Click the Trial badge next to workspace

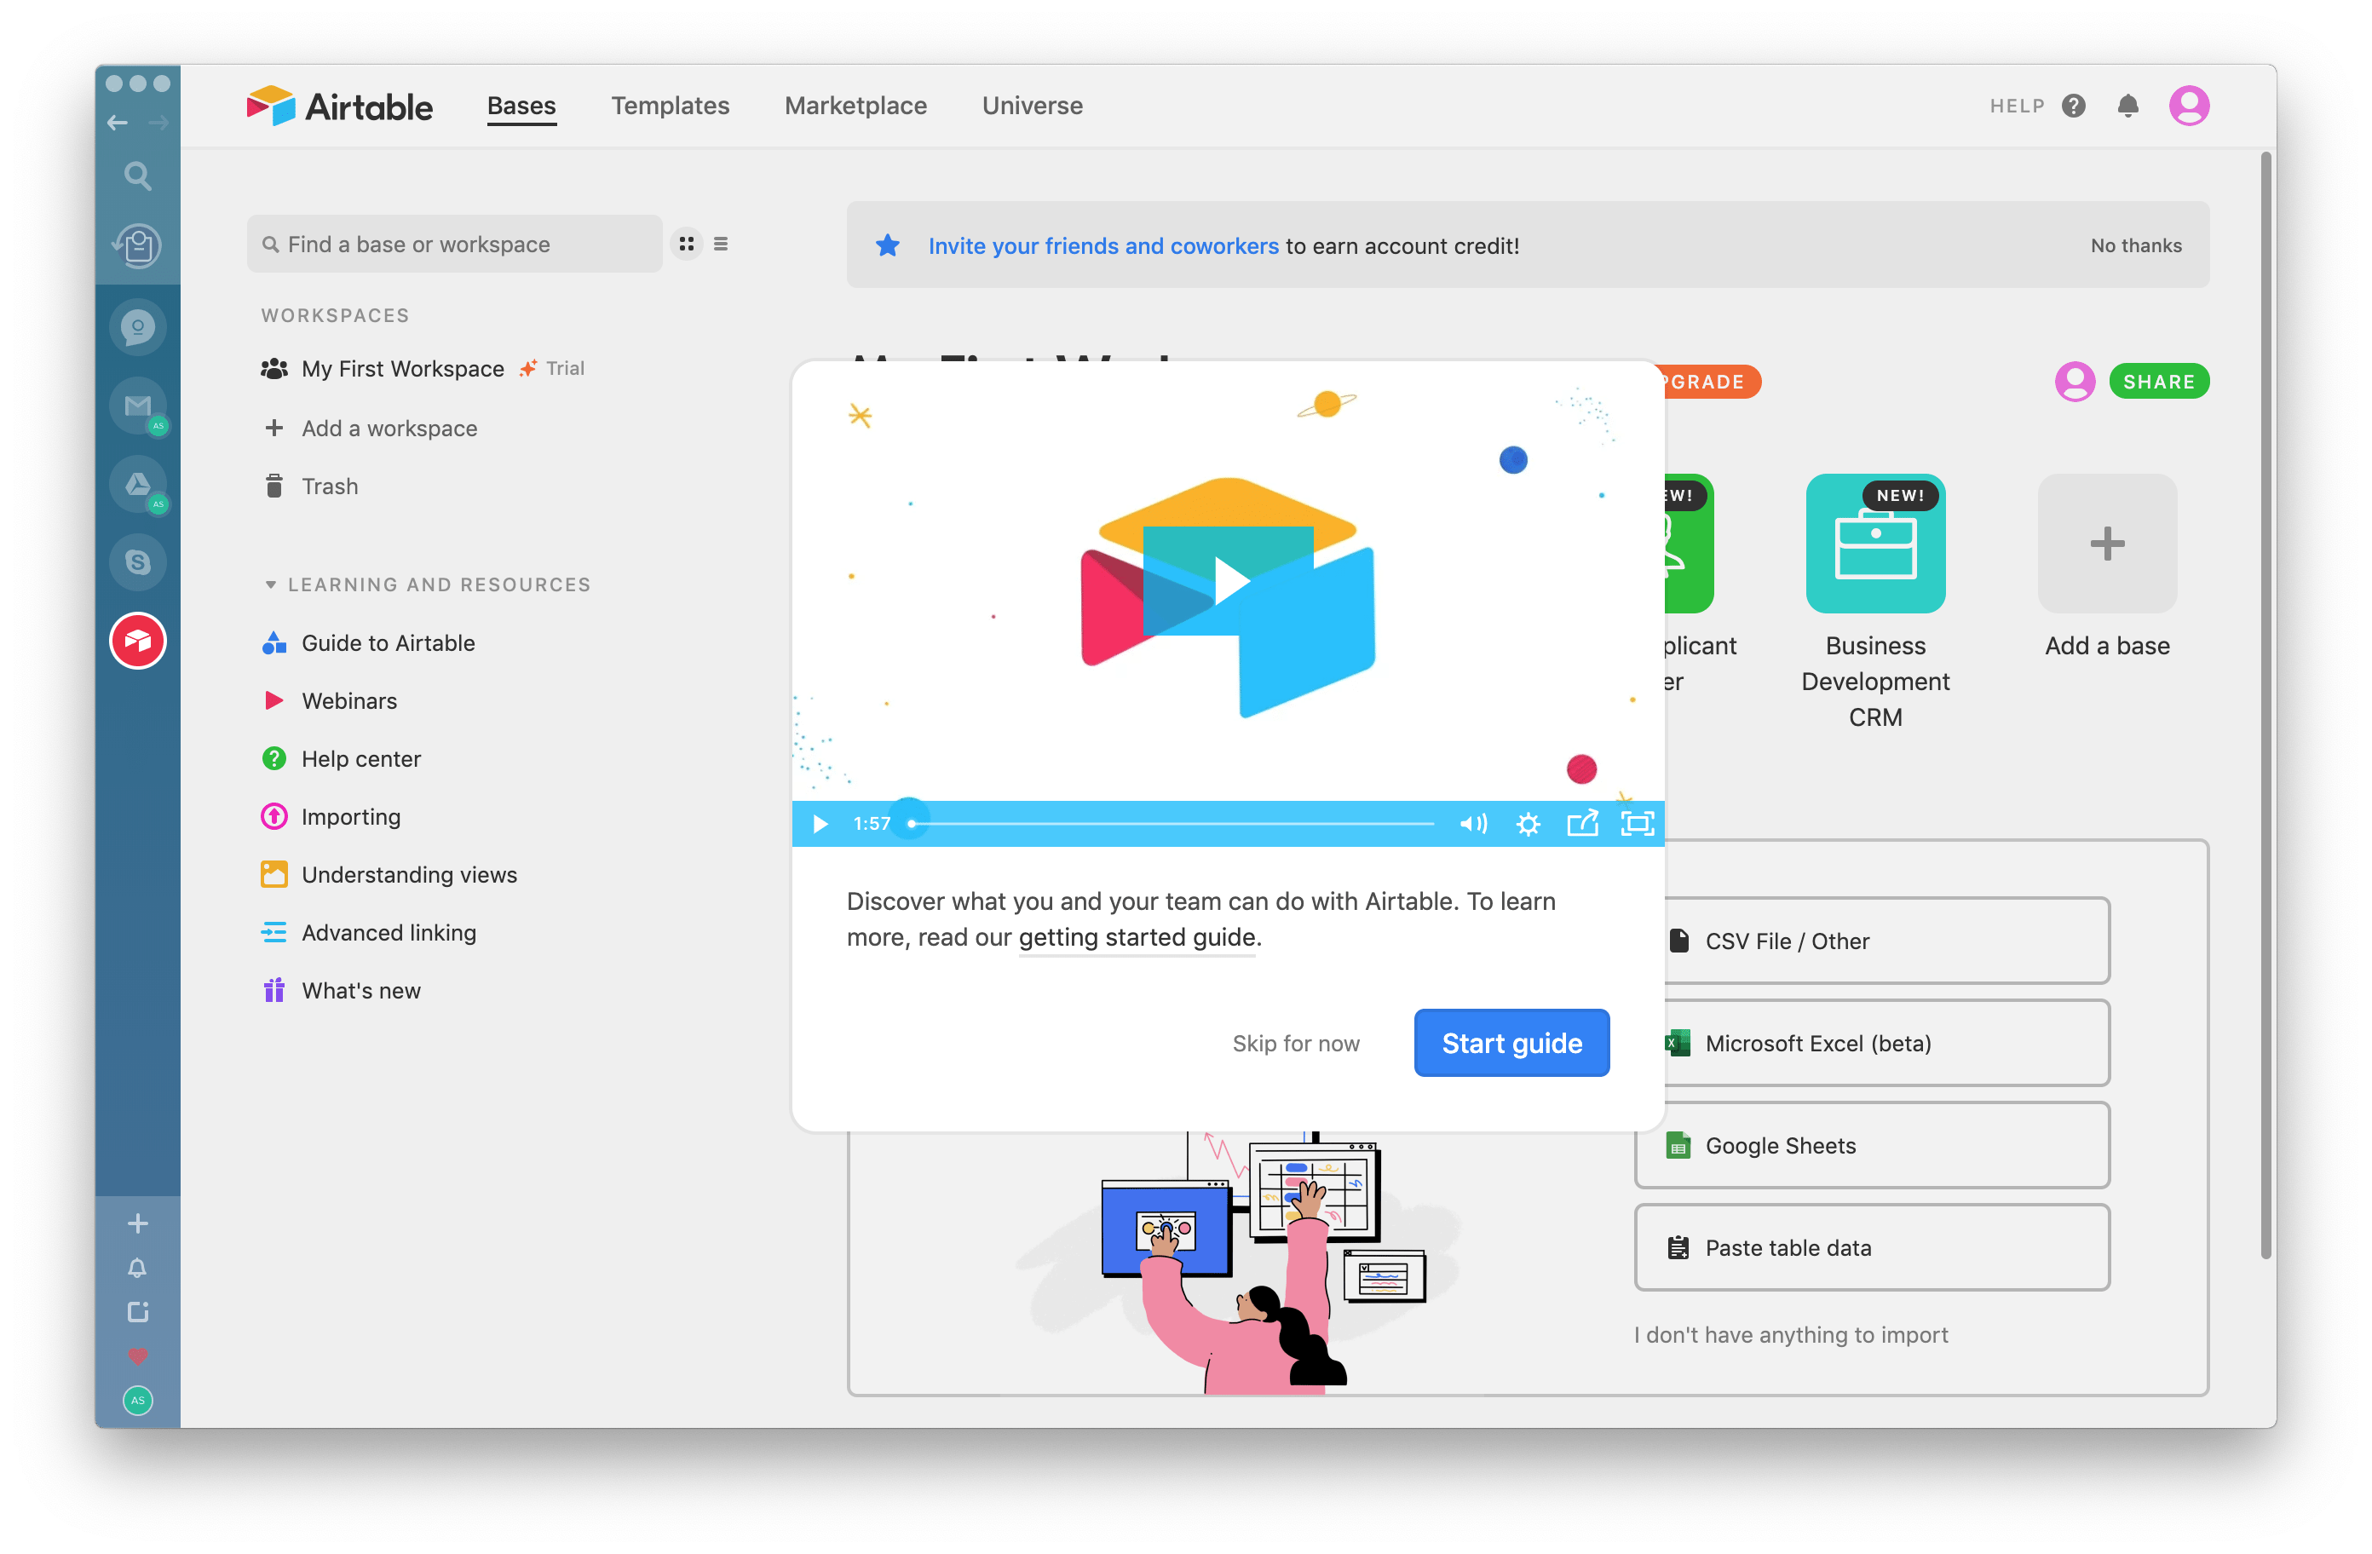coord(552,369)
